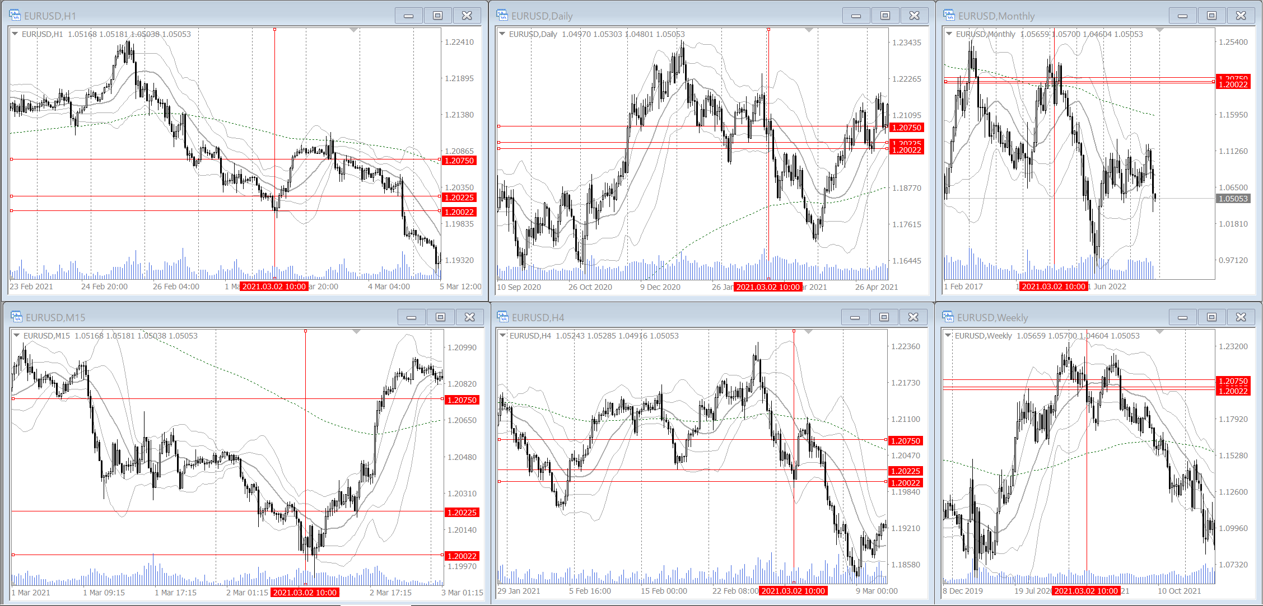Click the chart shift marker in M15 chart
The width and height of the screenshot is (1263, 606).
tap(356, 332)
